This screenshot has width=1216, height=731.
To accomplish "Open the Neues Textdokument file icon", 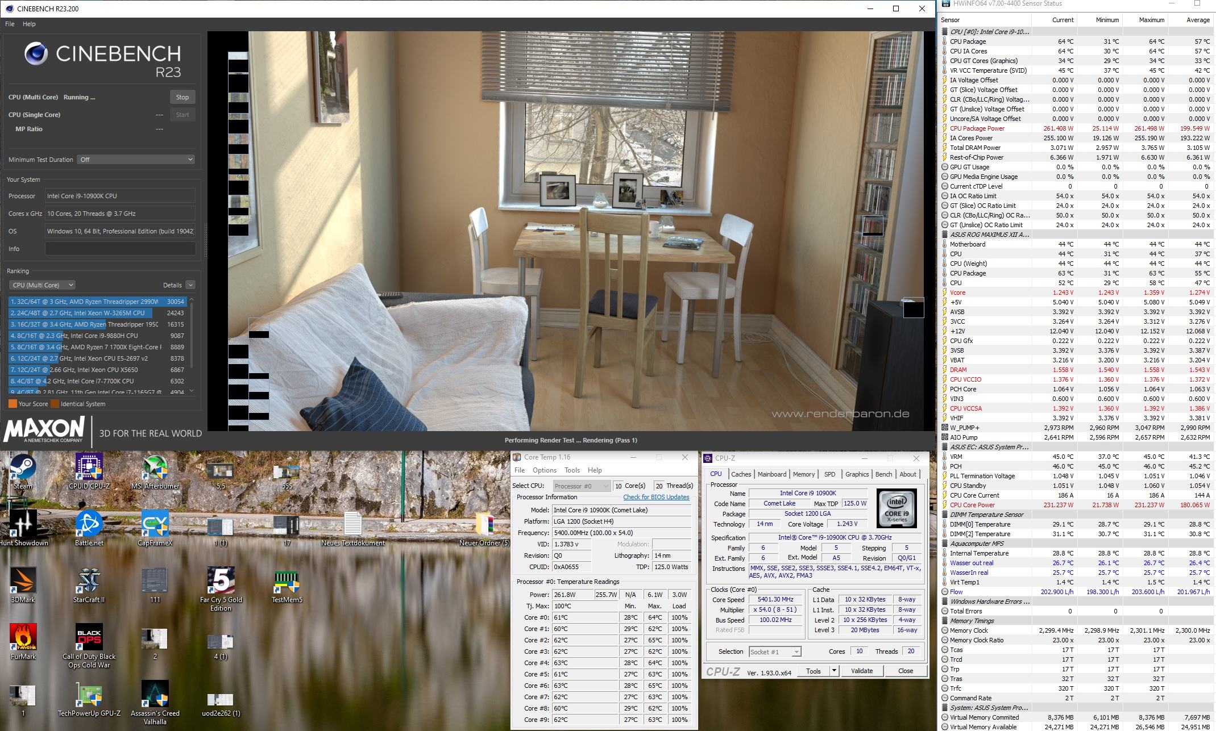I will [352, 524].
